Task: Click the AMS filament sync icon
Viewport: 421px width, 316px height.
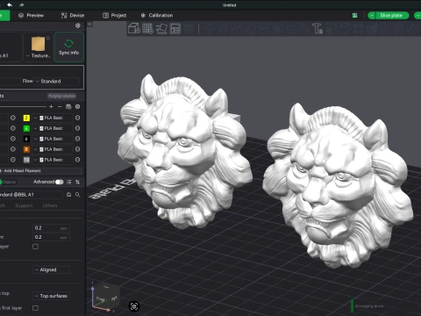Action: click(68, 107)
